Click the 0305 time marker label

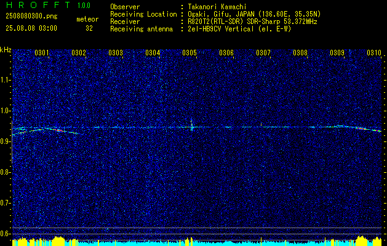pos(190,52)
